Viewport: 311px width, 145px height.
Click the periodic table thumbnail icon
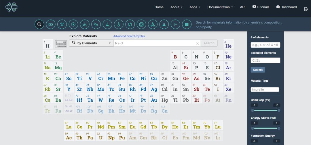pyautogui.click(x=61, y=43)
